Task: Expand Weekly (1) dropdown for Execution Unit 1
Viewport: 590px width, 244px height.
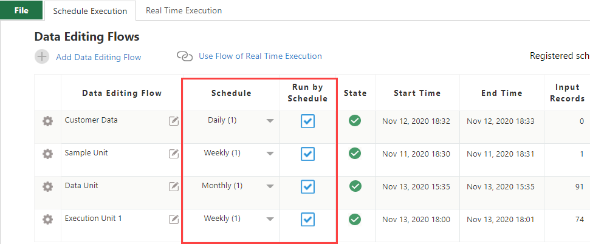Action: click(270, 219)
